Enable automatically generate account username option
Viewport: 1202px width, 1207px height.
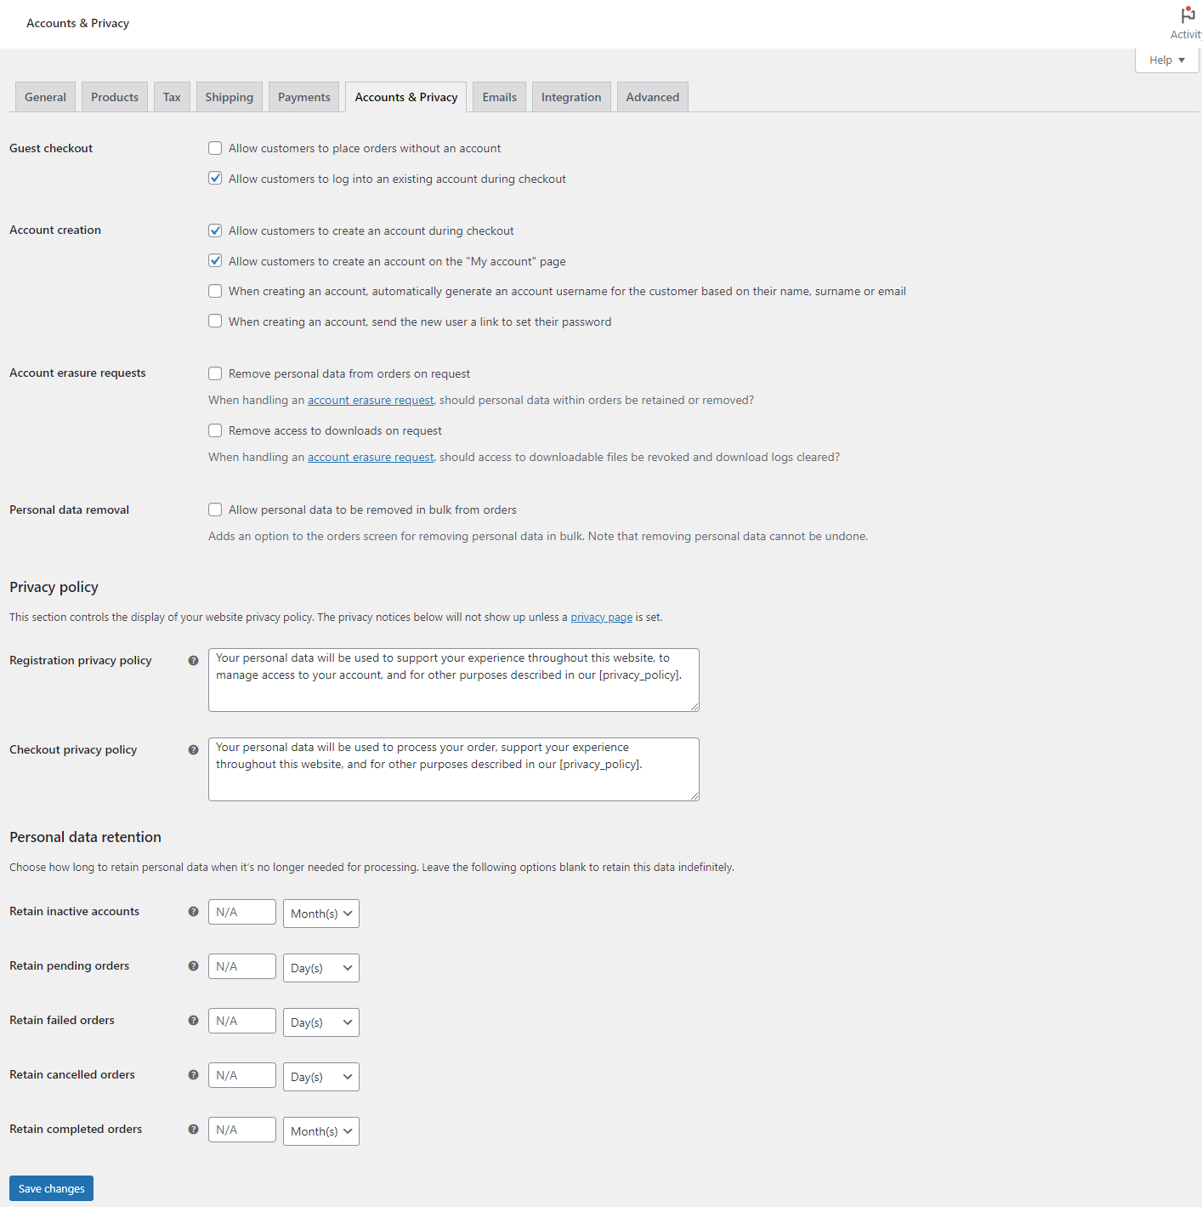click(215, 291)
